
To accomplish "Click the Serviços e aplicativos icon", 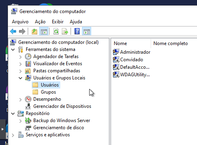I will [21, 135].
